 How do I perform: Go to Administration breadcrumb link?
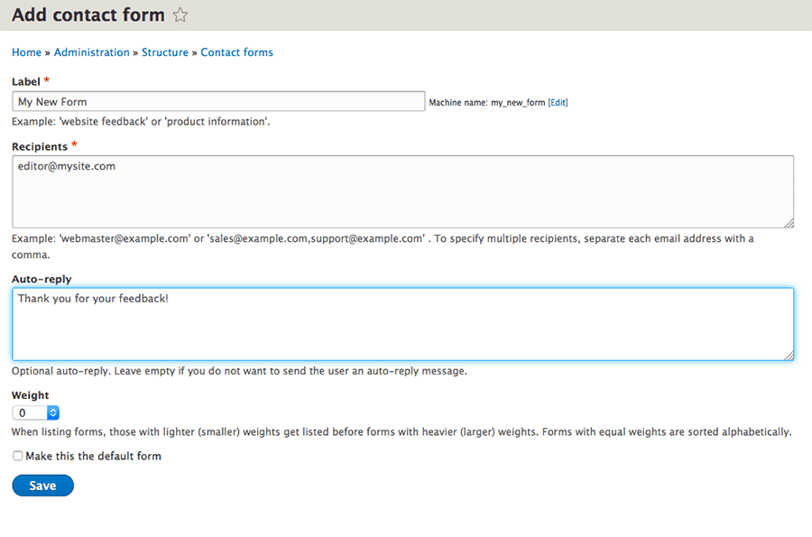coord(92,52)
